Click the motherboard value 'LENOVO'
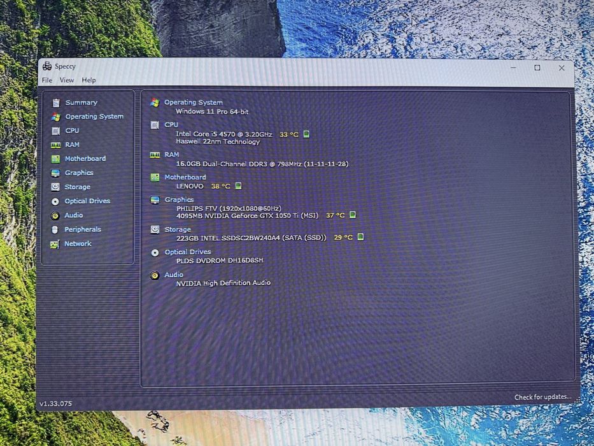Viewport: 594px width, 446px height. coord(190,186)
